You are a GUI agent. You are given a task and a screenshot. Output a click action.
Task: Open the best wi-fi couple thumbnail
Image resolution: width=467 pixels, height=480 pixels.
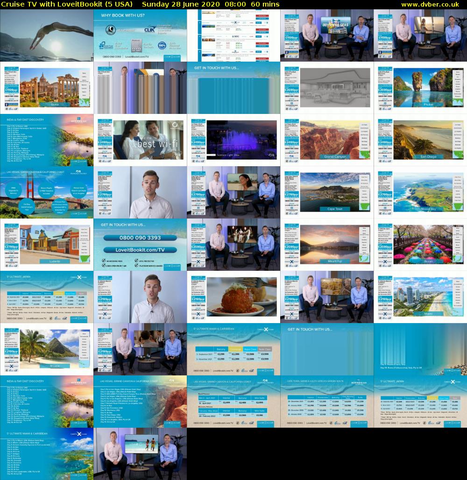[x=140, y=140]
